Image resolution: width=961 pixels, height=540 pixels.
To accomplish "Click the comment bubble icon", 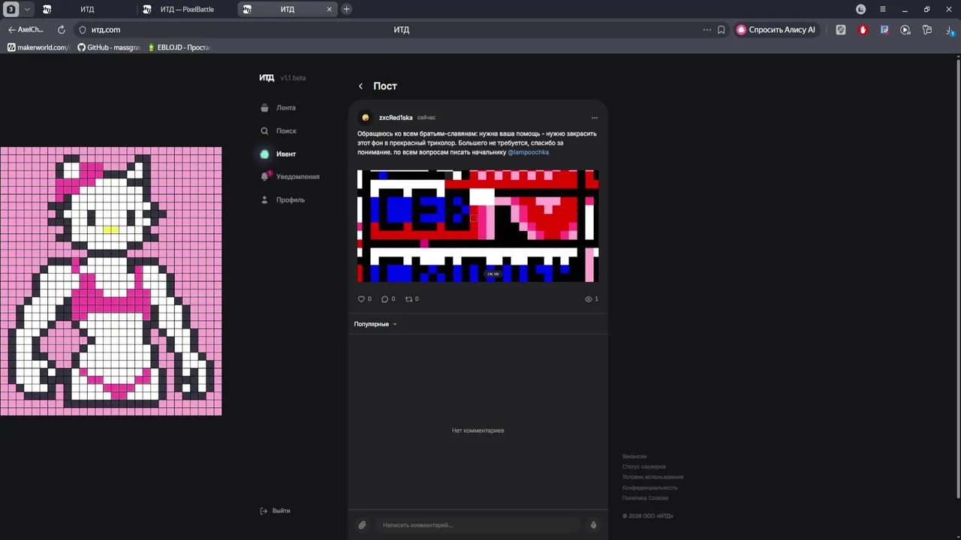I will tap(384, 299).
